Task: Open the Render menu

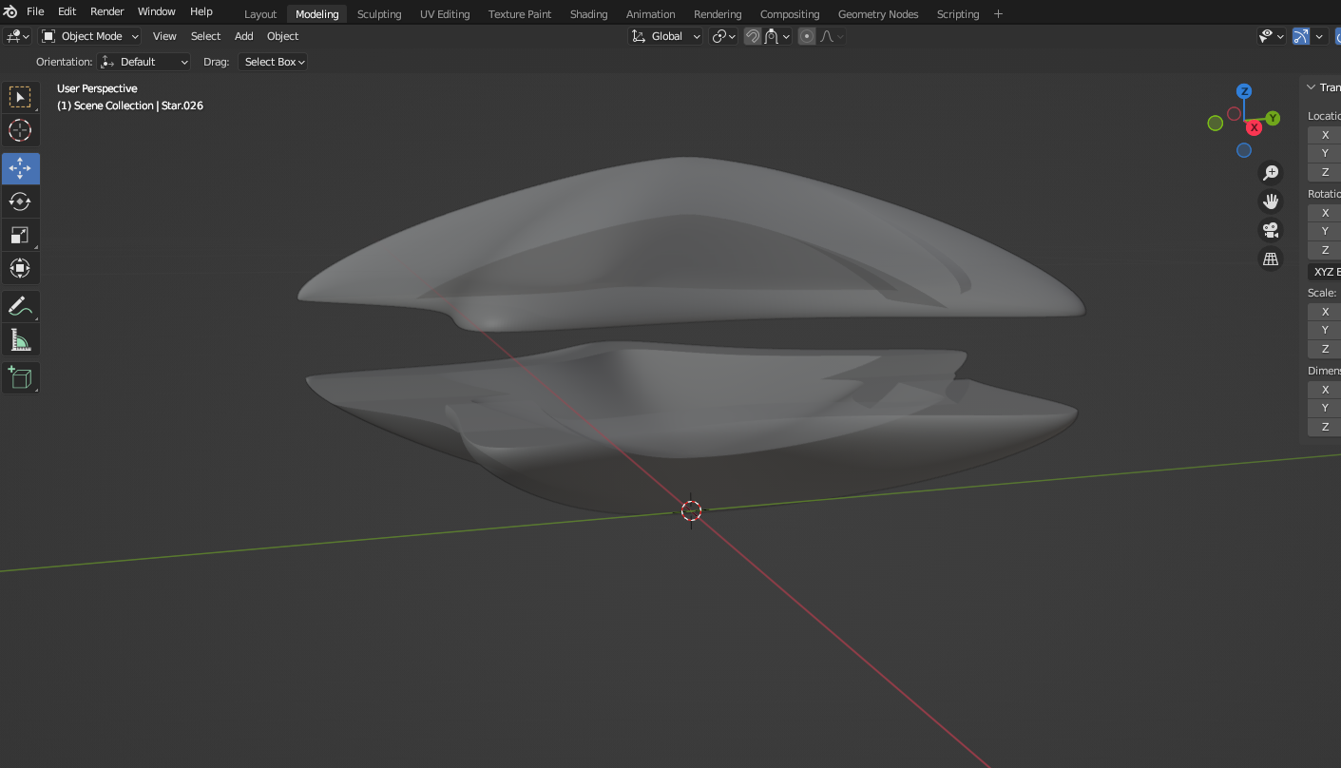Action: (107, 11)
